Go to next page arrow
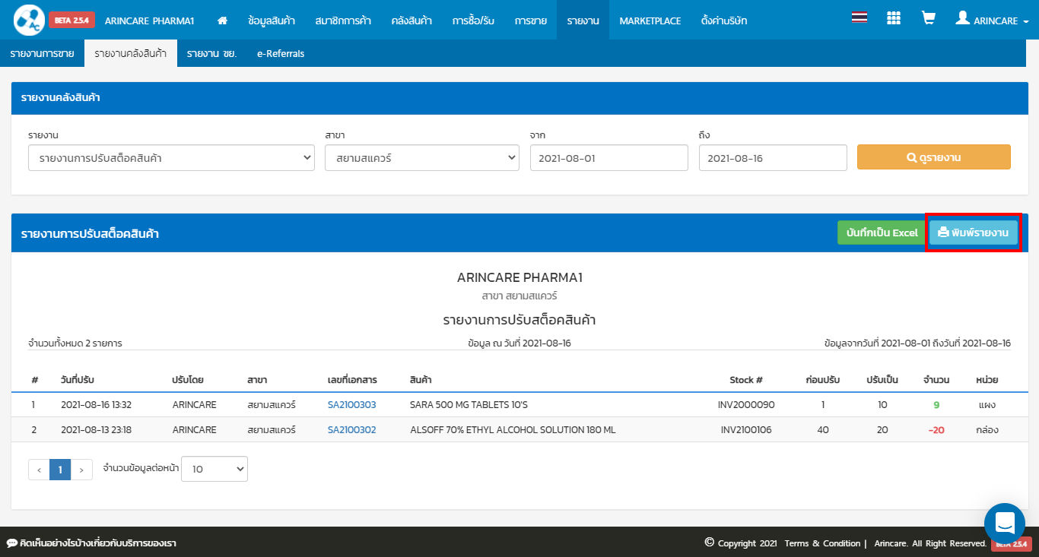Viewport: 1039px width, 557px height. pyautogui.click(x=81, y=470)
